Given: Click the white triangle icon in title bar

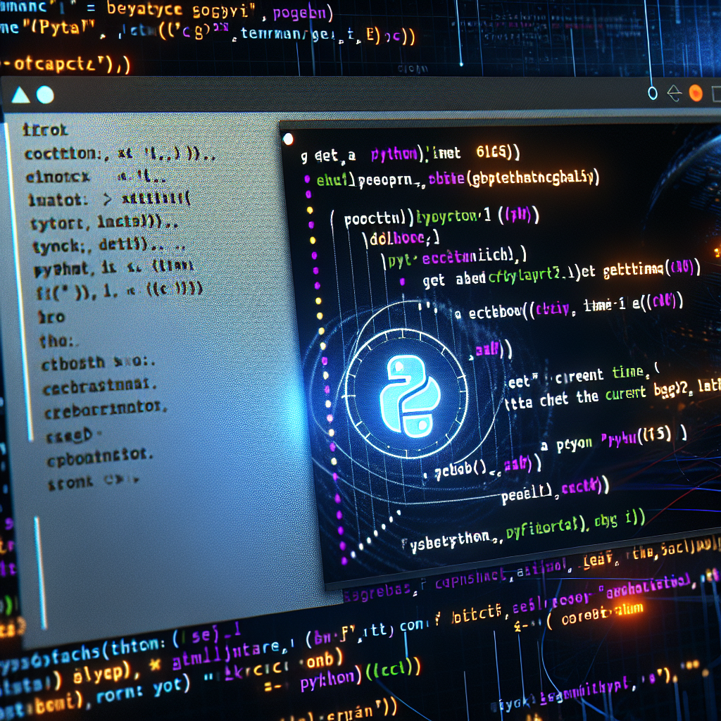Looking at the screenshot, I should [20, 95].
